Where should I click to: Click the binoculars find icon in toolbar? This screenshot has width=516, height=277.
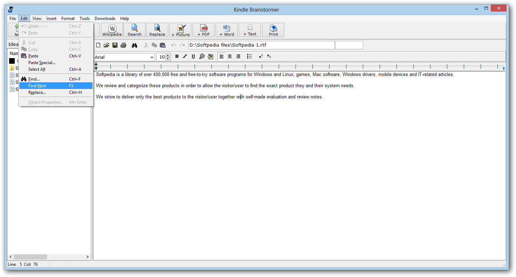point(134,45)
